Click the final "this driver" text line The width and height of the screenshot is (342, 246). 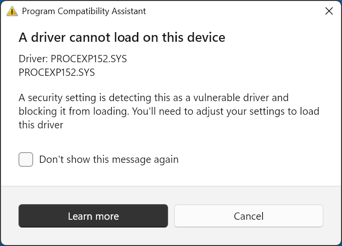click(41, 125)
